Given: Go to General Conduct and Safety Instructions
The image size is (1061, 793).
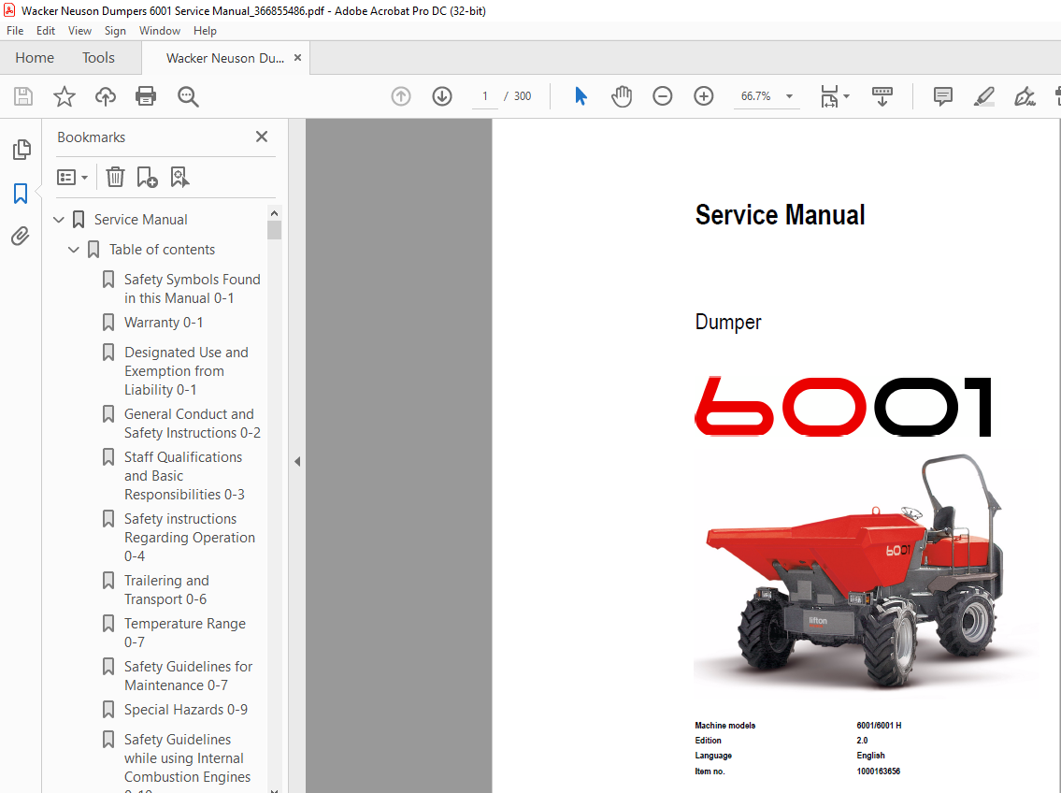Looking at the screenshot, I should [x=193, y=424].
